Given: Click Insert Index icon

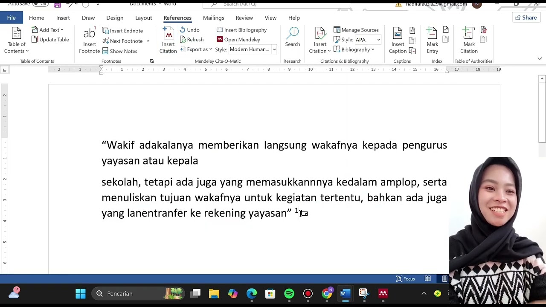Looking at the screenshot, I should tap(446, 30).
